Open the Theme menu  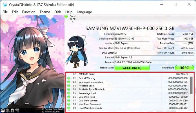coord(45,12)
